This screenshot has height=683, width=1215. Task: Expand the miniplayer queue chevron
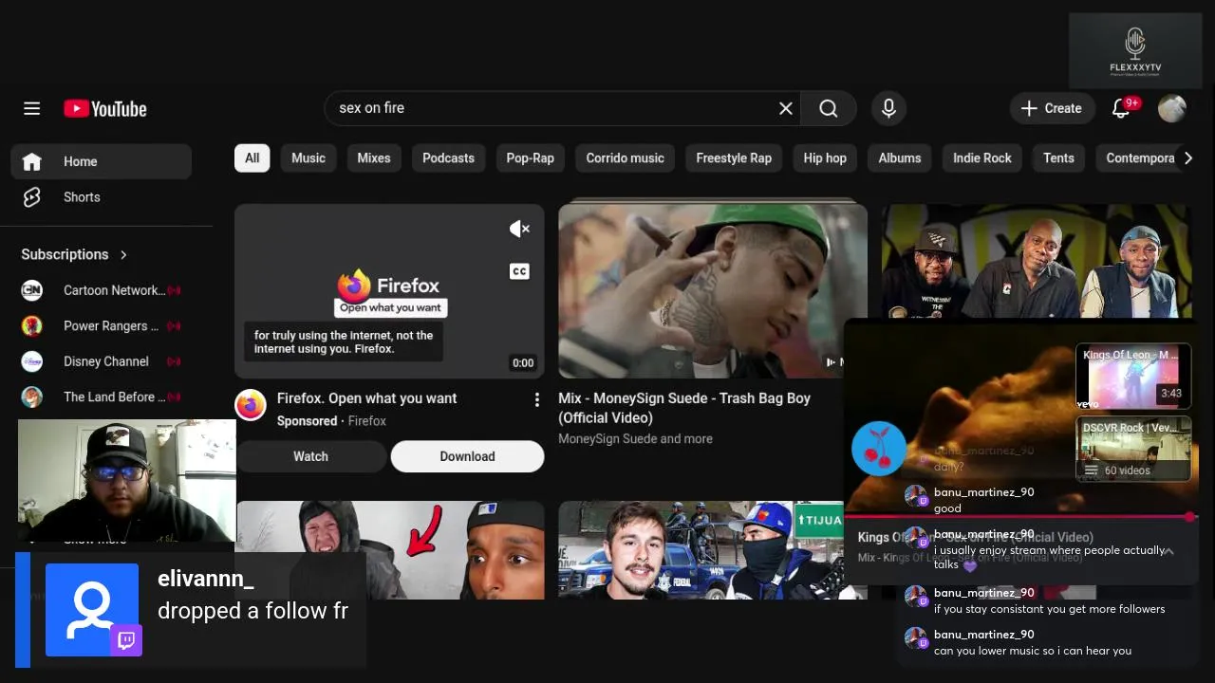coord(1168,551)
